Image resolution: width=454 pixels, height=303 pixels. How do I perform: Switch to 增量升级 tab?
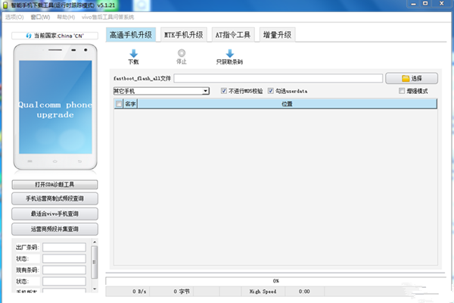point(278,35)
